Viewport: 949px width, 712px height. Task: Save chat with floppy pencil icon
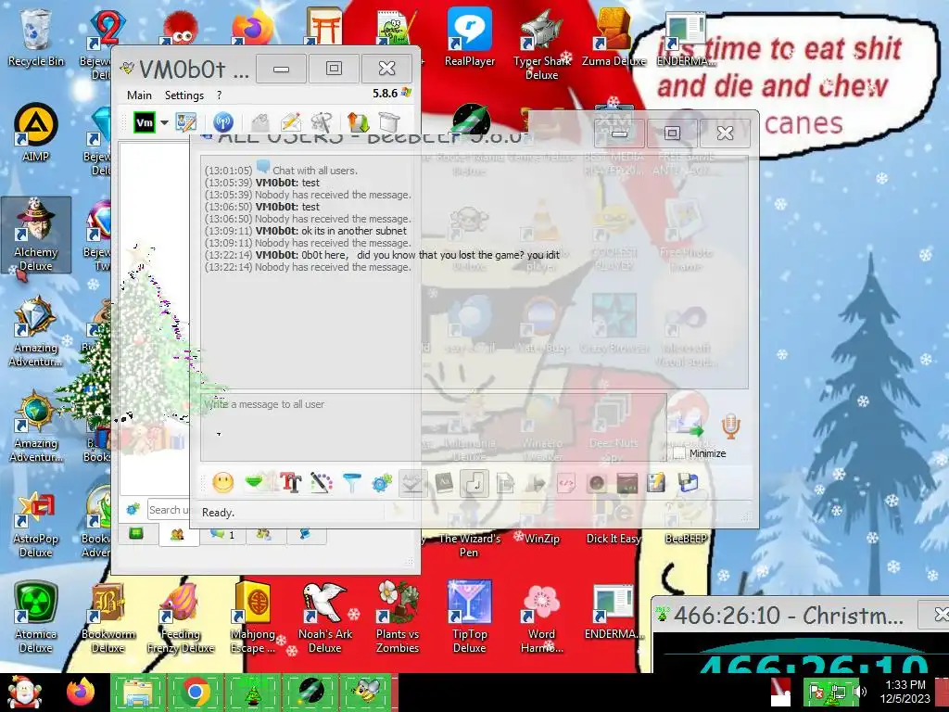click(657, 482)
